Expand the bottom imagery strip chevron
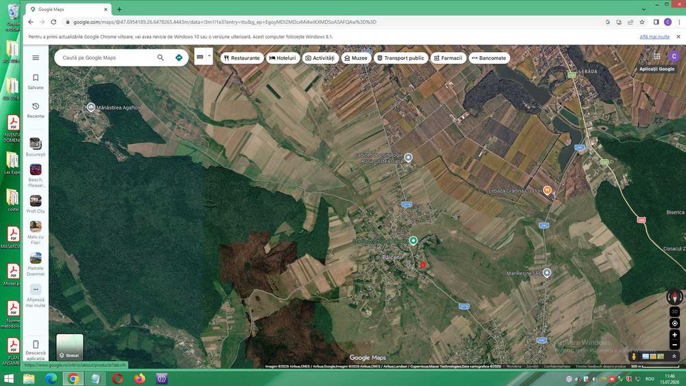Viewport: 686px width, 386px height. coord(674,357)
